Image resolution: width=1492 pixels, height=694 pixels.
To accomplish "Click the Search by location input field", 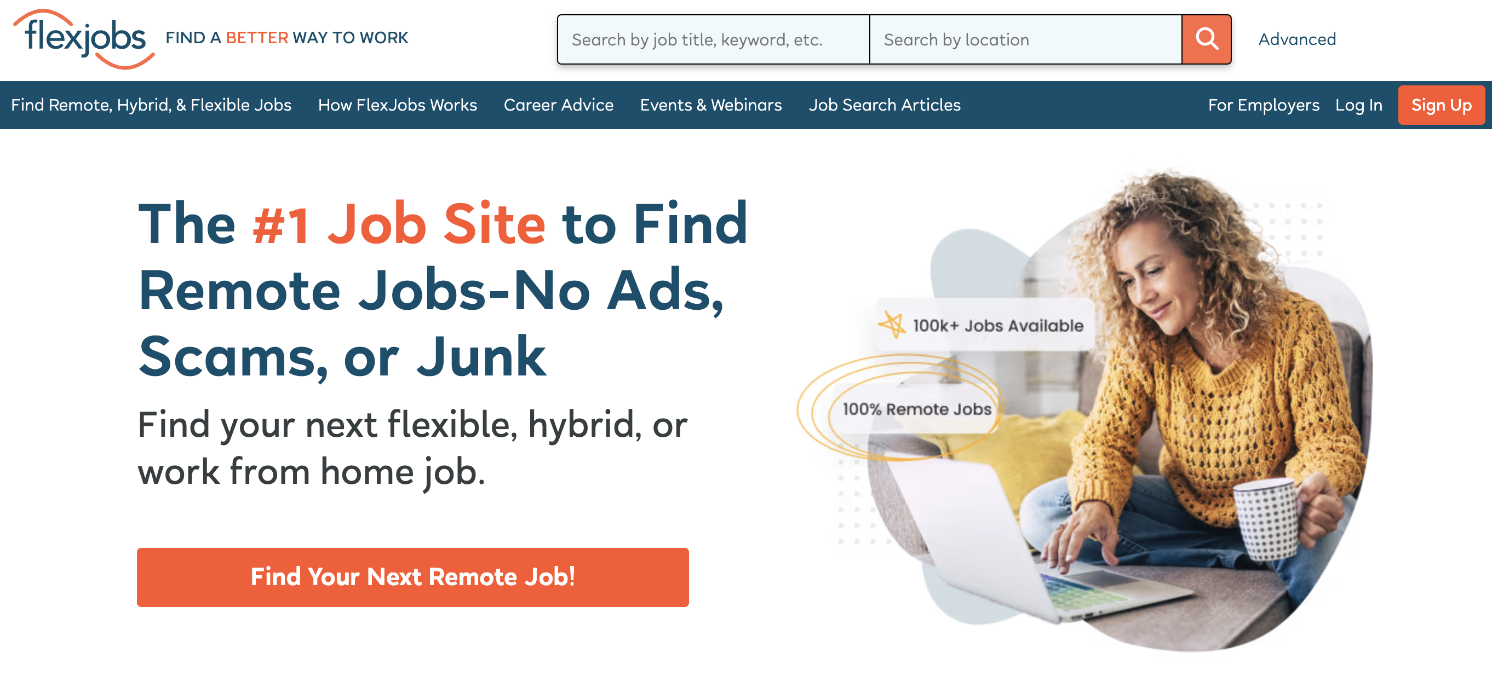I will tap(1025, 39).
